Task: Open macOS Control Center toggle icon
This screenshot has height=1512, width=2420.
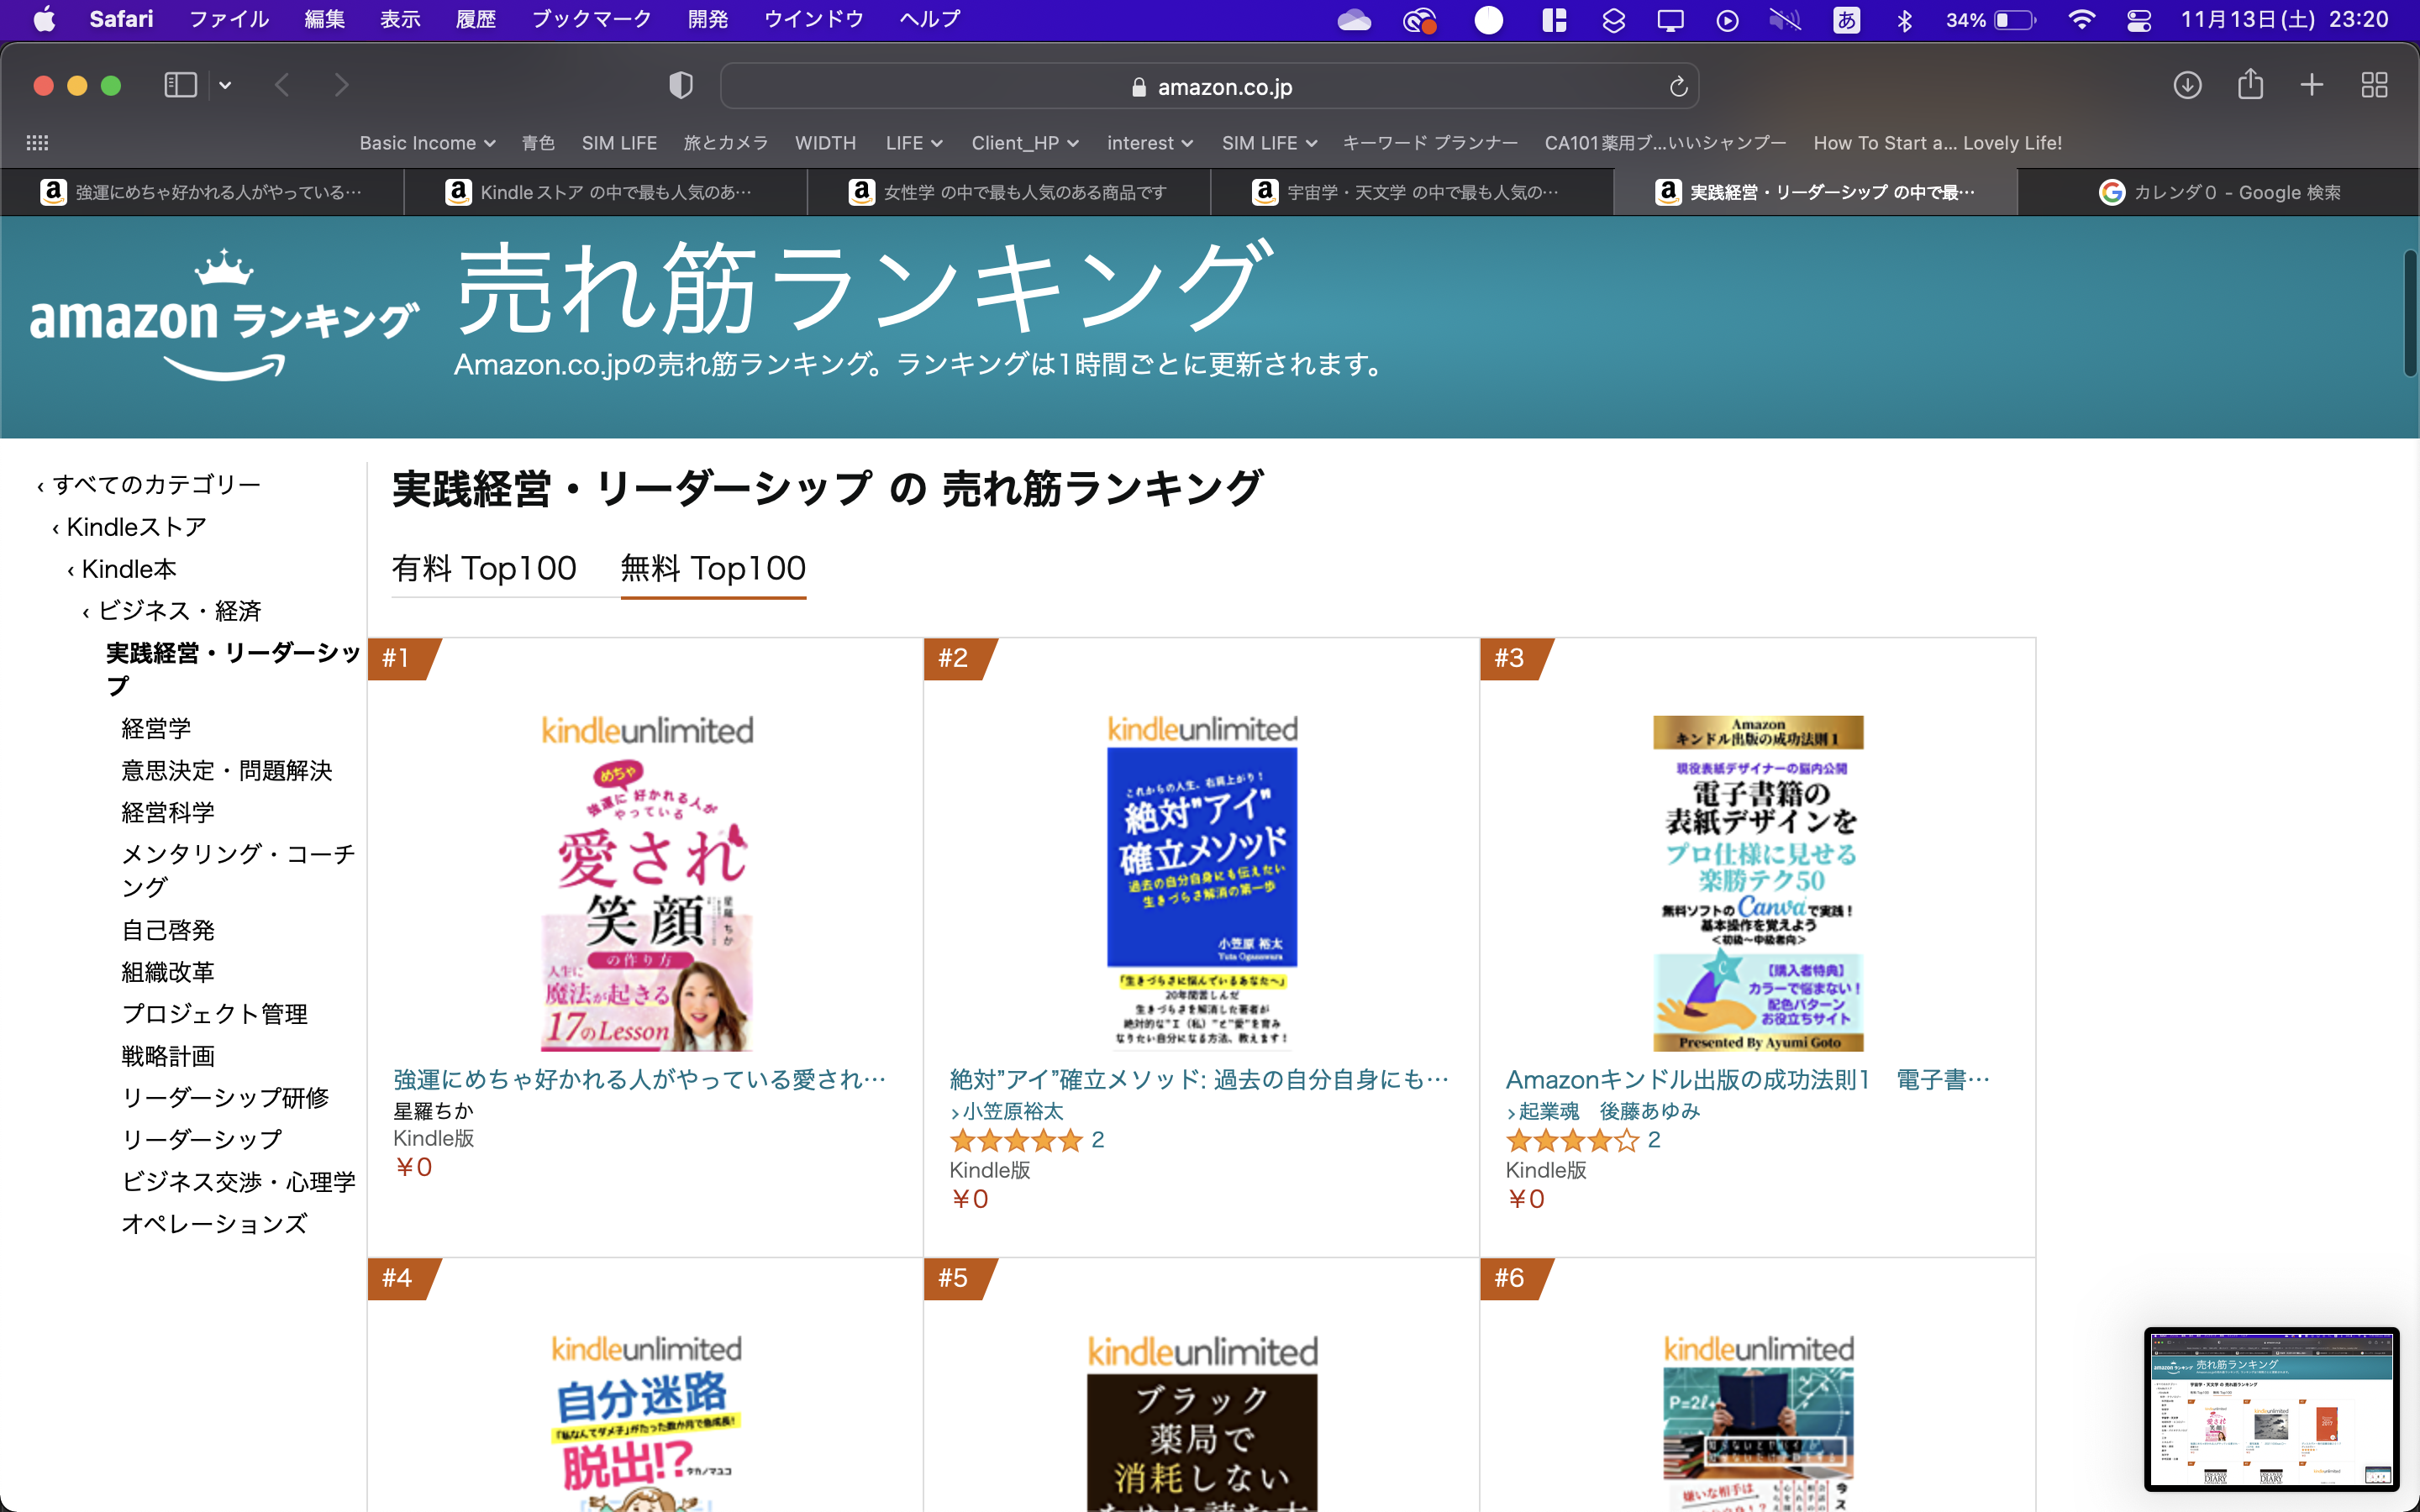Action: point(2139,20)
